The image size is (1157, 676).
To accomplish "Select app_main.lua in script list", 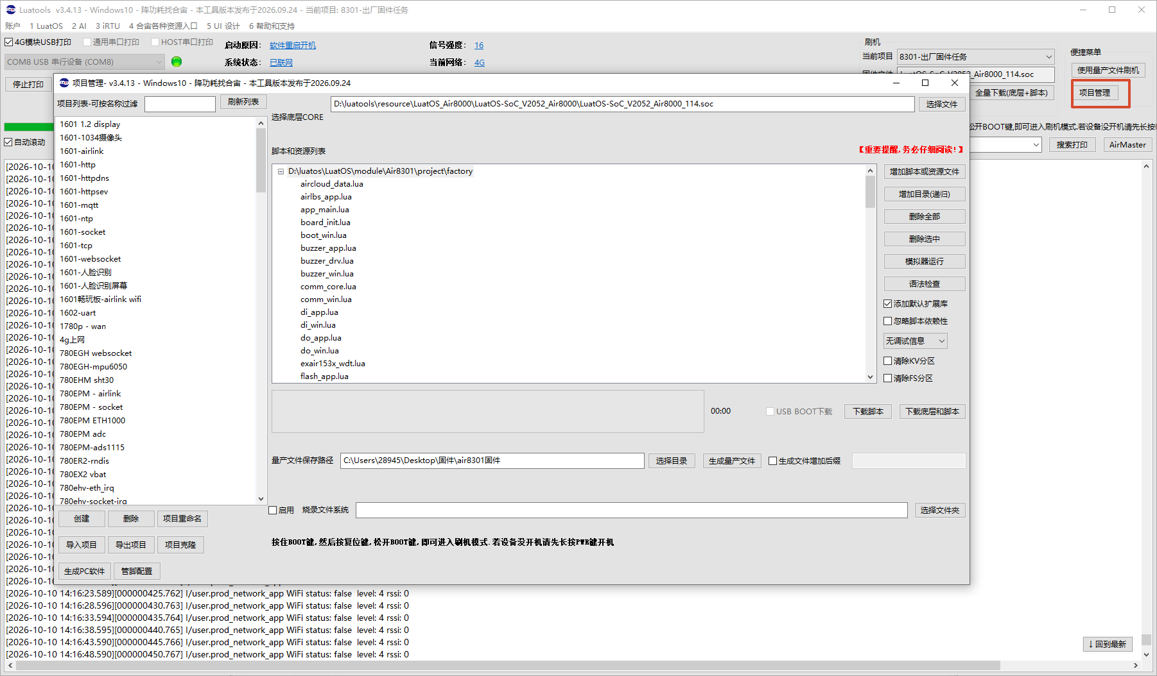I will (x=325, y=210).
